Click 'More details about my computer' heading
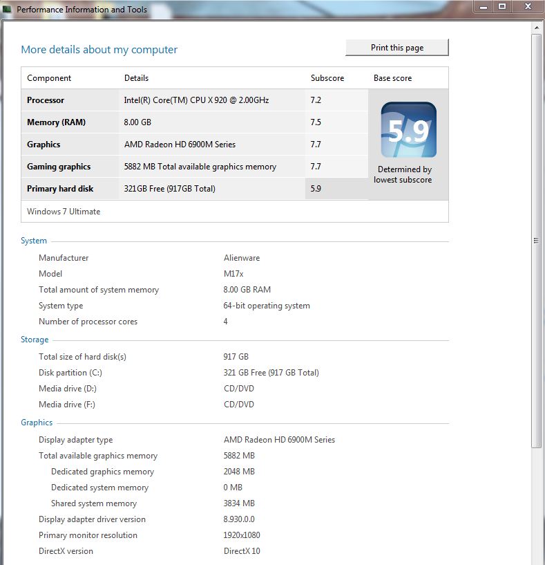545x565 pixels. [x=99, y=49]
